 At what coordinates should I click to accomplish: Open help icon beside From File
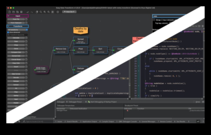click(x=26, y=19)
